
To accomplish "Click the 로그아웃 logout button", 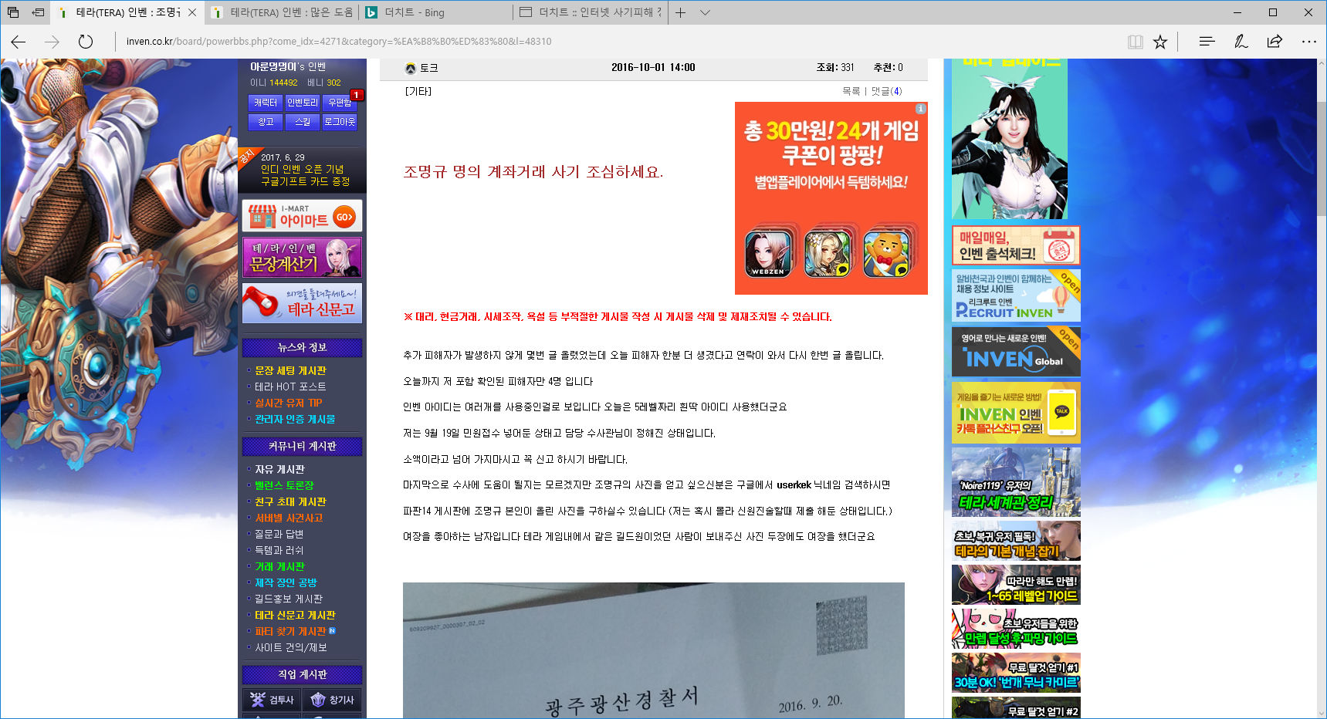I will click(x=340, y=122).
